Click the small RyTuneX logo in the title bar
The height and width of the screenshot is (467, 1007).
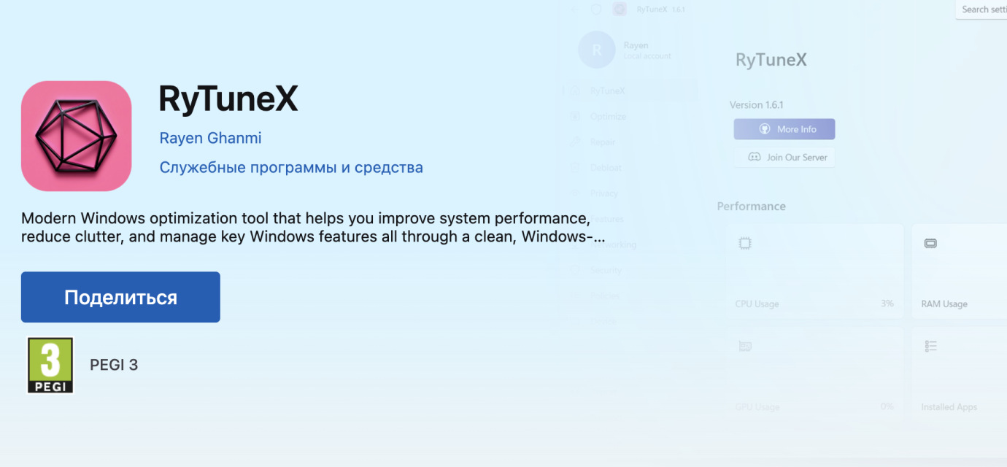click(620, 9)
